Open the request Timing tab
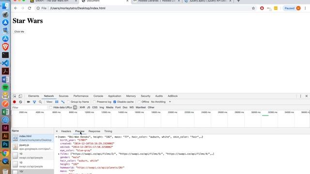This screenshot has width=310, height=174. tap(108, 131)
